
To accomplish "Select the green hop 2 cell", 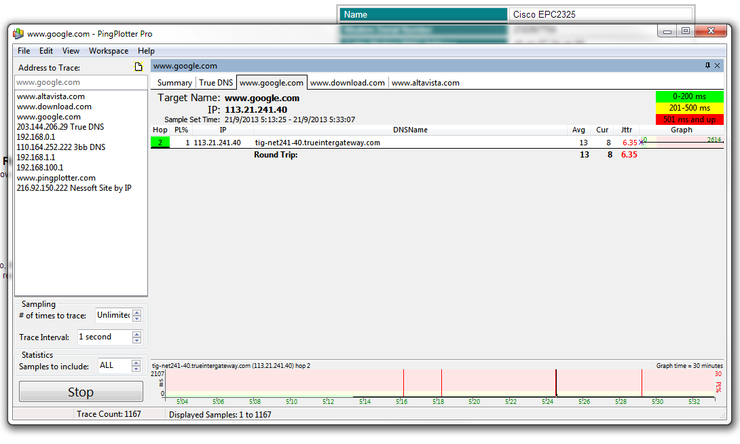I will click(x=160, y=143).
